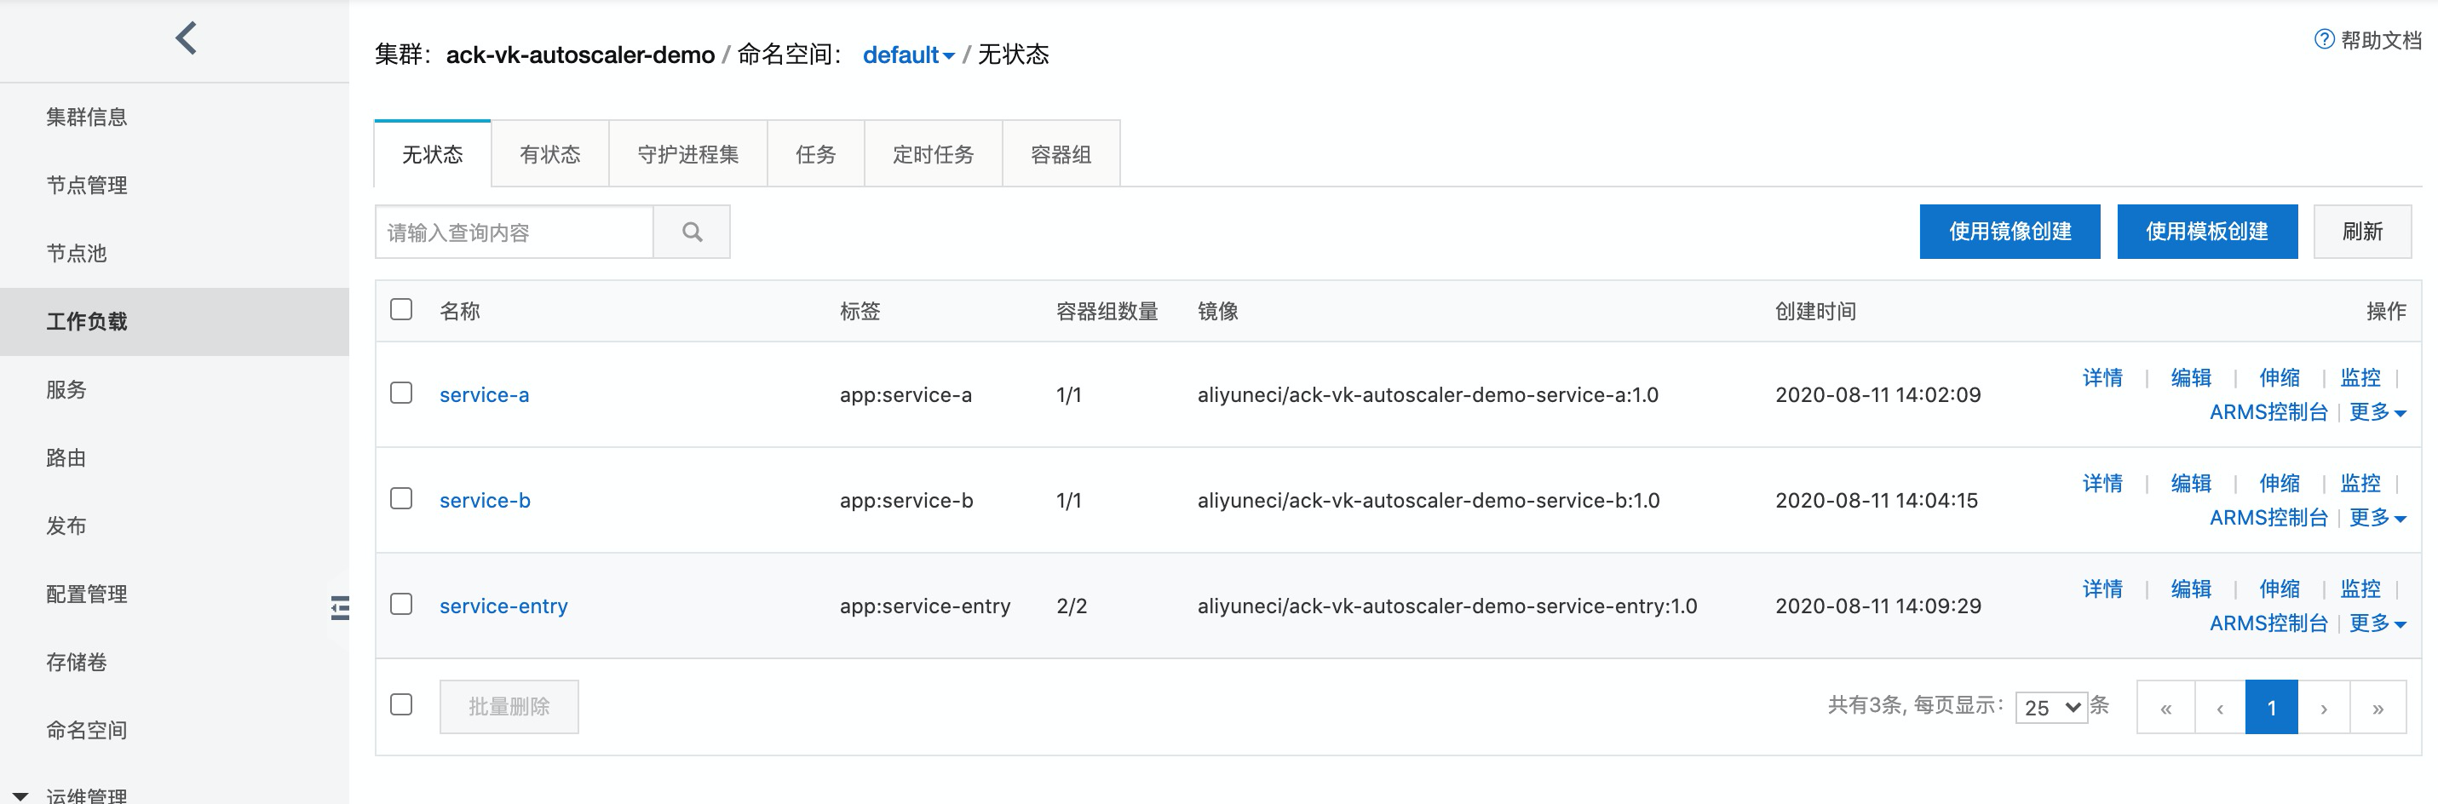Image resolution: width=2438 pixels, height=804 pixels.
Task: Open 命名空间 in sidebar
Action: (86, 730)
